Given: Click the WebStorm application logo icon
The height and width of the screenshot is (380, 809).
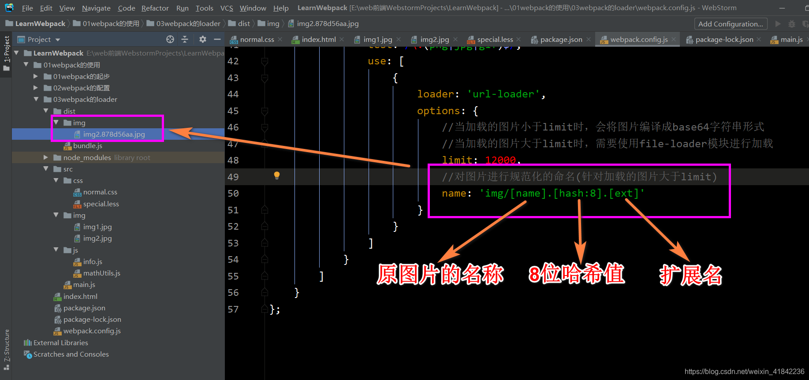Looking at the screenshot, I should (9, 7).
